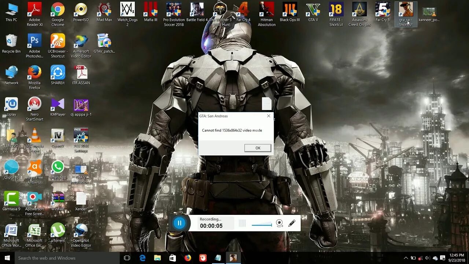
Task: Select the PowerISO desktop icon
Action: [x=81, y=12]
